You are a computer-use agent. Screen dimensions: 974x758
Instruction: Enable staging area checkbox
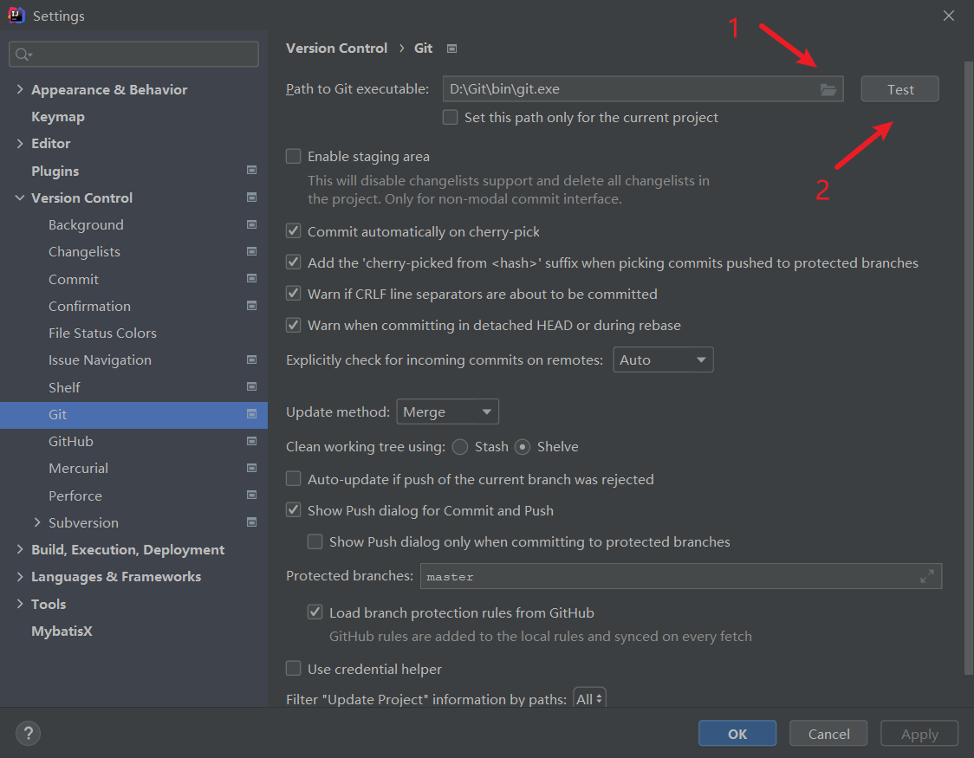tap(294, 156)
